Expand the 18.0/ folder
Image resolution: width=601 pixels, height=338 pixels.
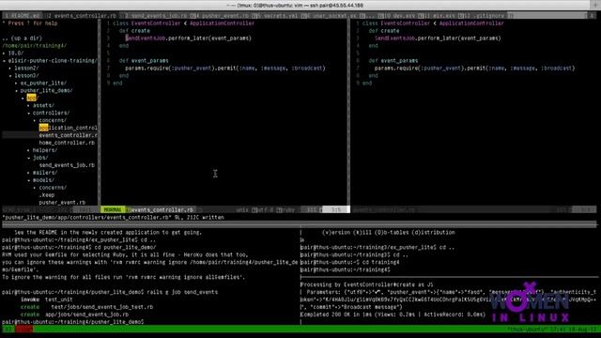point(13,53)
